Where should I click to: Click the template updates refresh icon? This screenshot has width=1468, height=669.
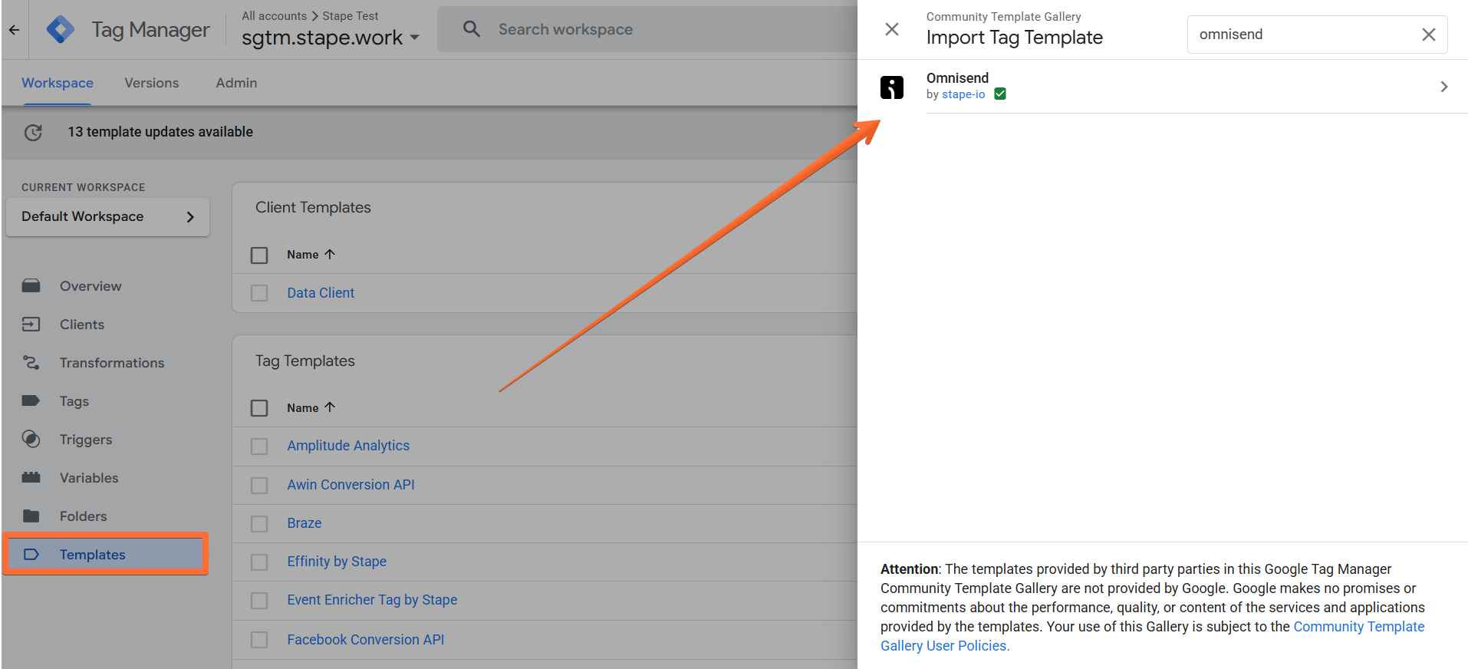pos(33,132)
